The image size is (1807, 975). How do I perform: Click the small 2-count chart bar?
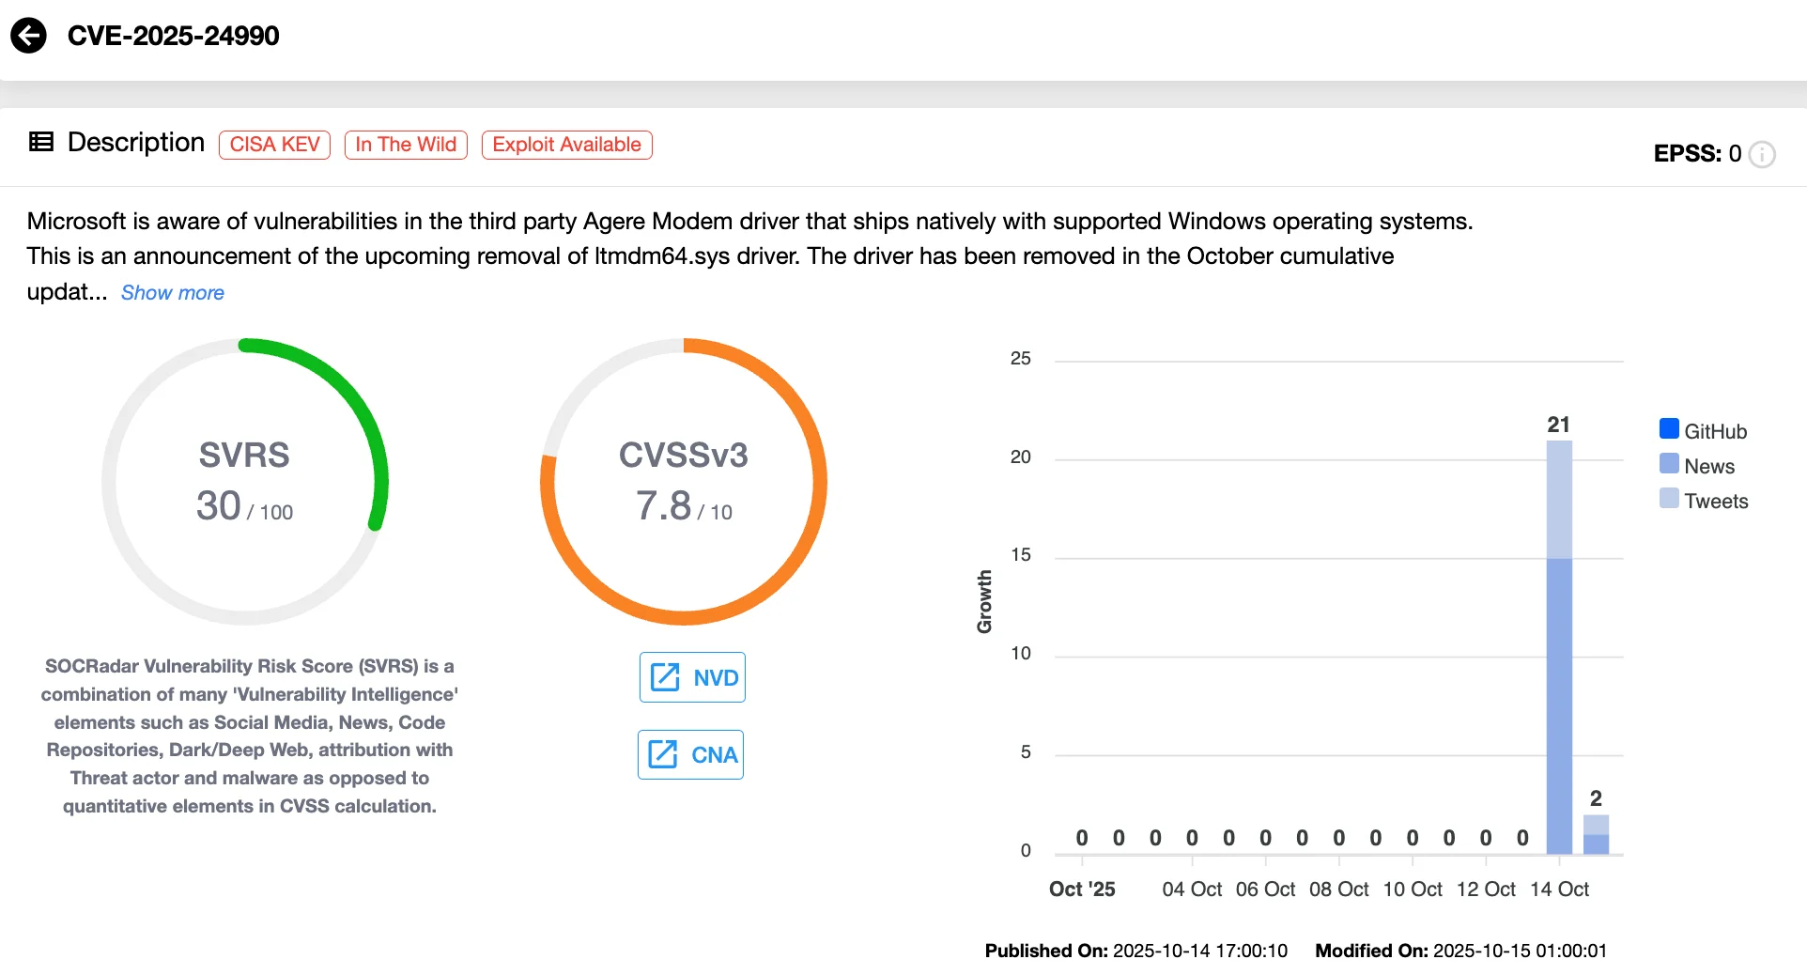[1596, 835]
